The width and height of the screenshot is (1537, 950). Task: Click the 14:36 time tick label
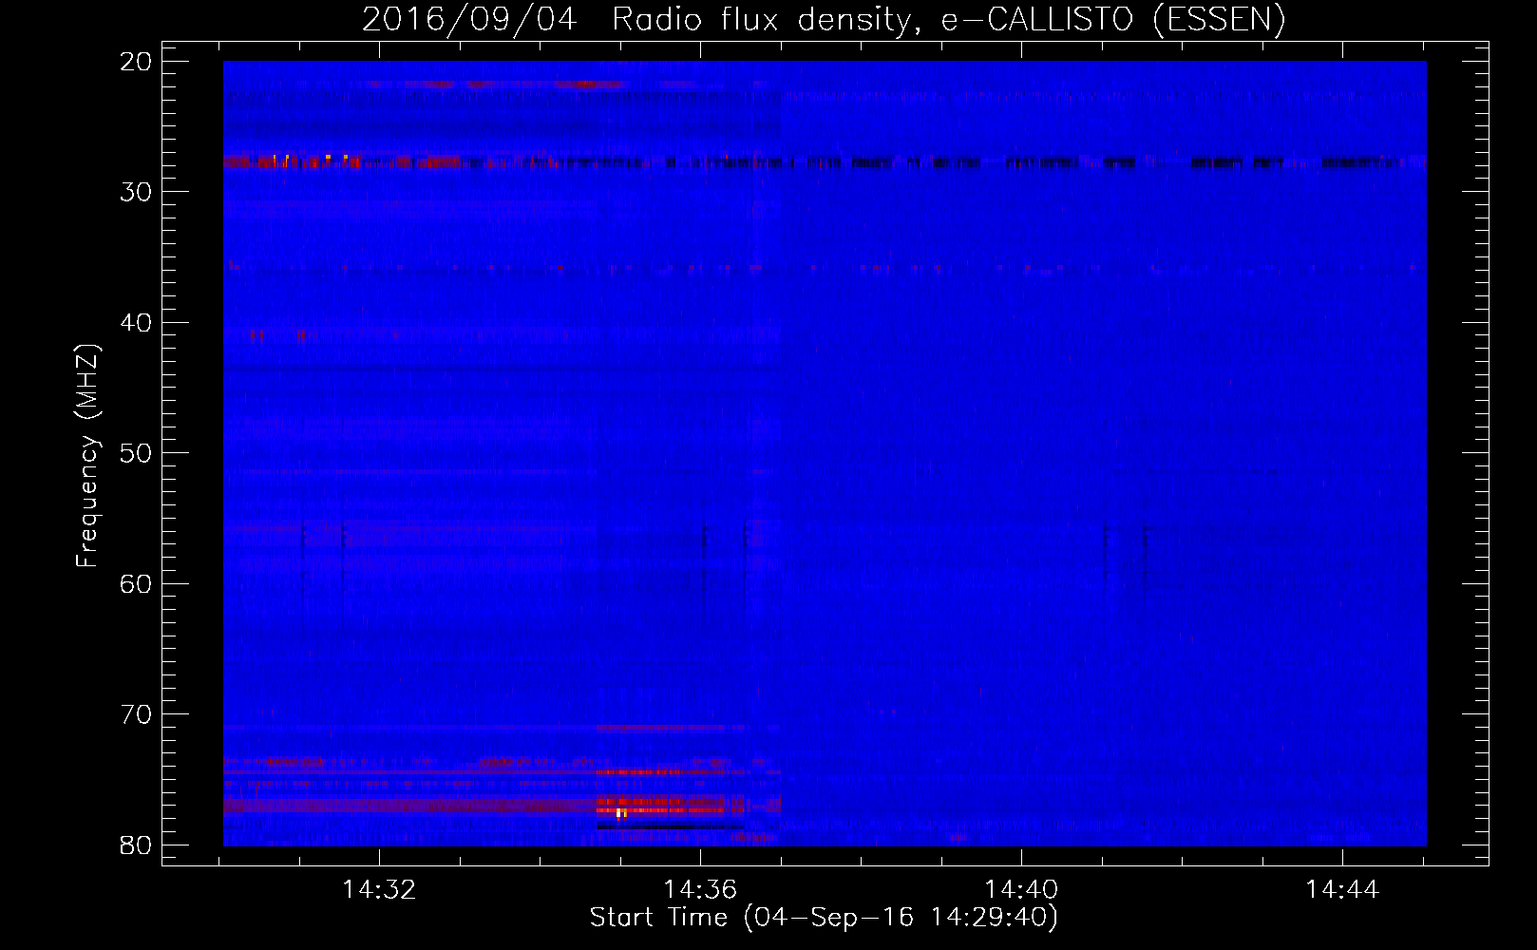tap(700, 890)
